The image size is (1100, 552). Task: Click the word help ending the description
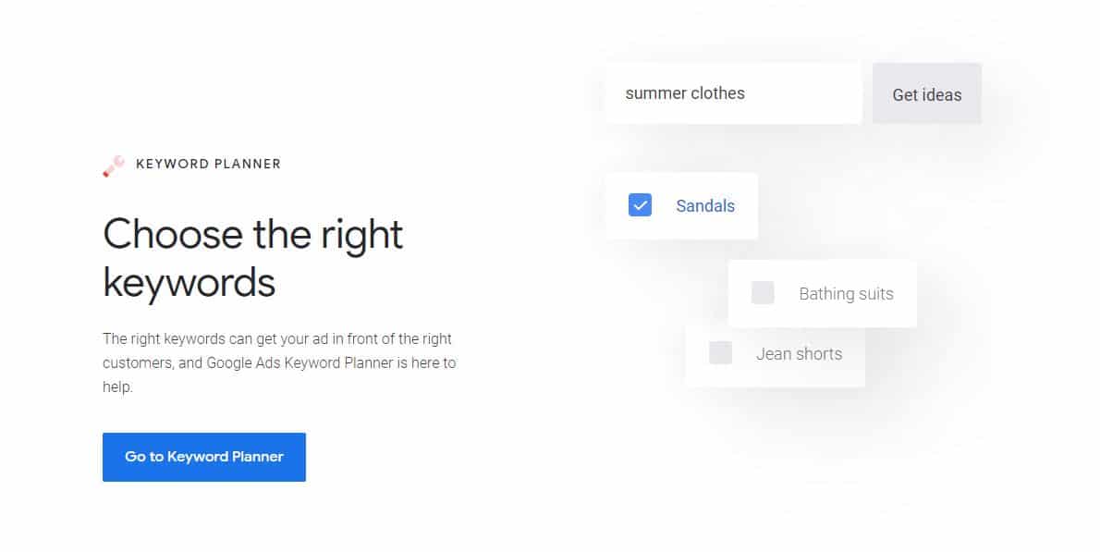(116, 386)
